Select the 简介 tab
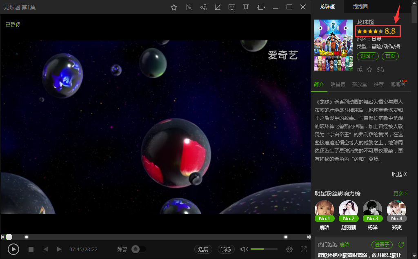 (319, 84)
